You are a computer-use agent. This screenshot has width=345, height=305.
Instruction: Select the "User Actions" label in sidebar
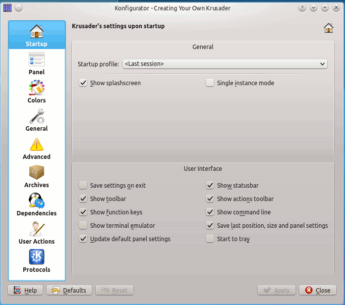pos(37,241)
